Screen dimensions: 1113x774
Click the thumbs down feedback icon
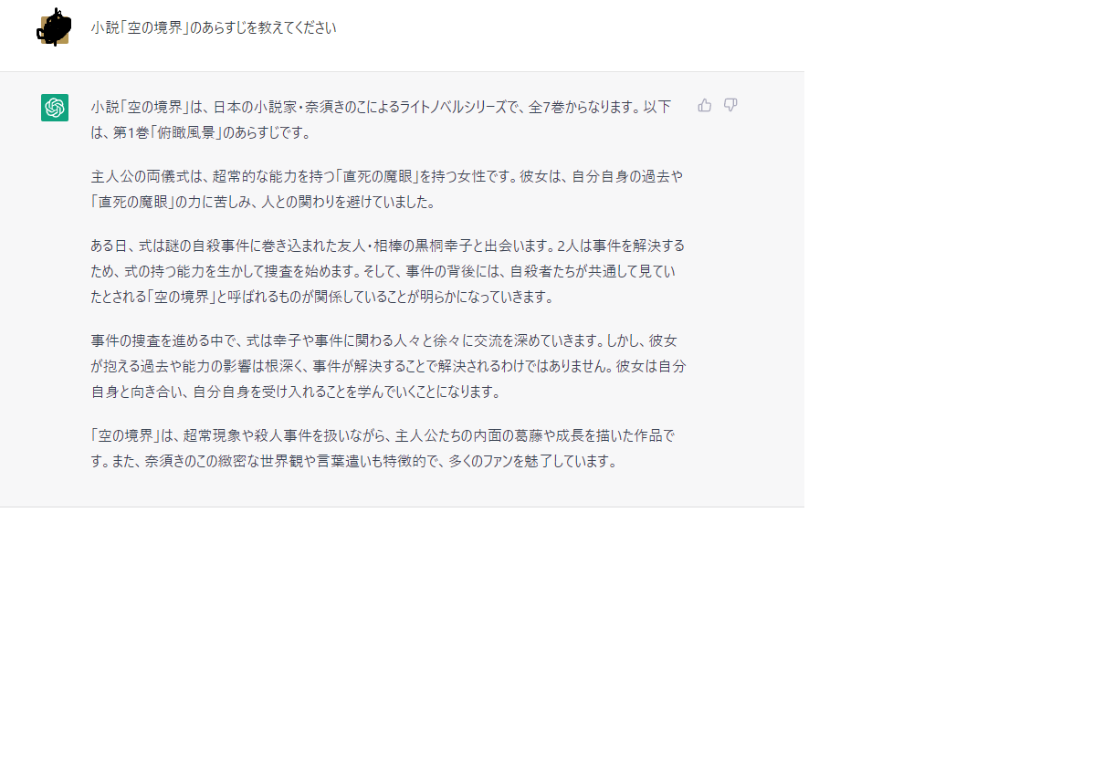coord(730,105)
